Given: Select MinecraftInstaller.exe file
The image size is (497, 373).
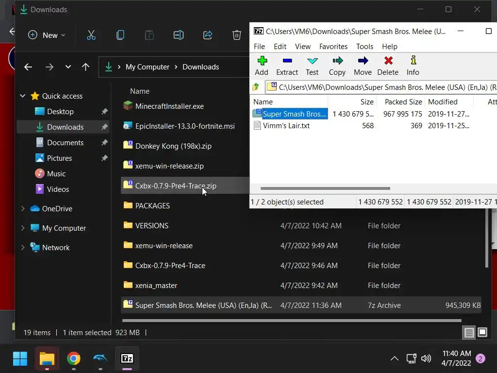Looking at the screenshot, I should coord(169,106).
